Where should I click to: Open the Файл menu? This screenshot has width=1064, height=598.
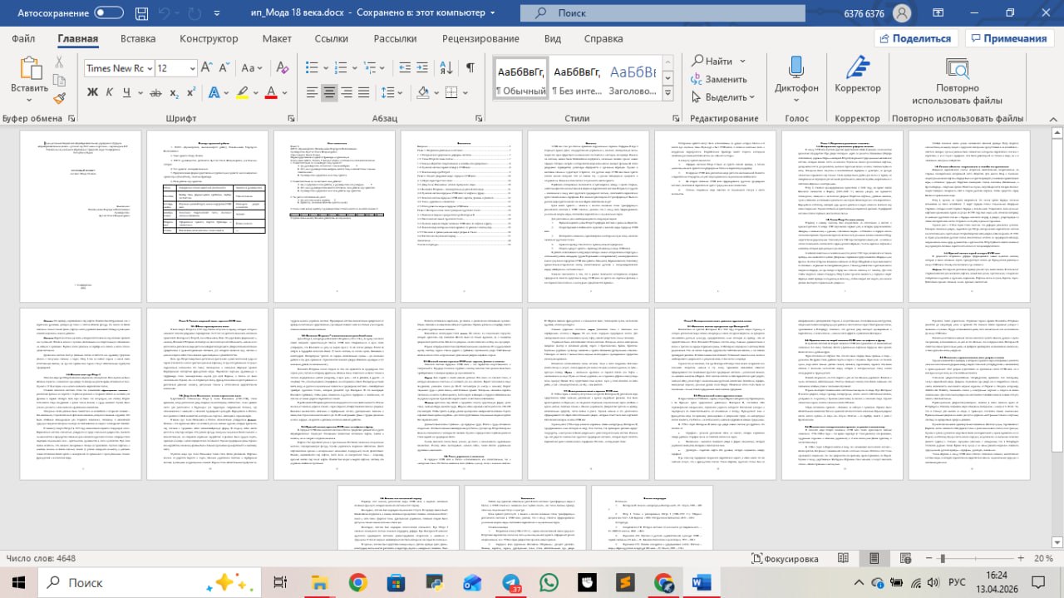pos(23,38)
